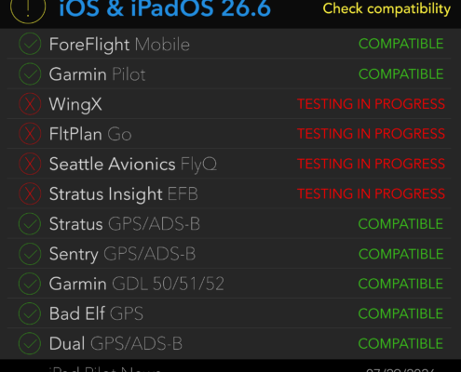
Task: Select the Seattle Avionics FlyQ entry
Action: point(133,165)
